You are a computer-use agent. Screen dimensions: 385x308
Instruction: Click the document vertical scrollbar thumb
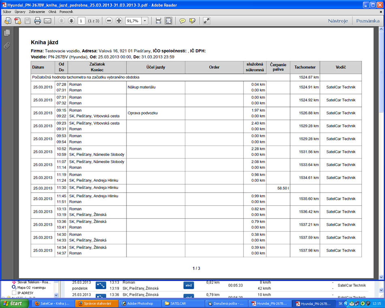pos(381,72)
